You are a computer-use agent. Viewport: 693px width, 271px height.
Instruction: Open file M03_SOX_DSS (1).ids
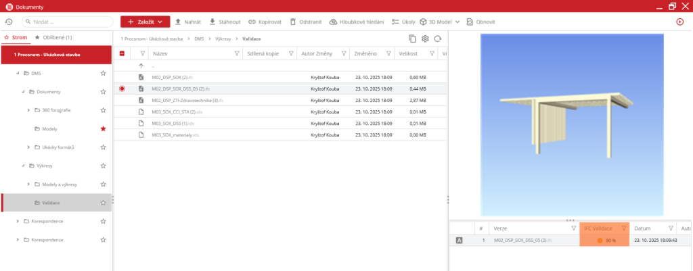click(173, 123)
